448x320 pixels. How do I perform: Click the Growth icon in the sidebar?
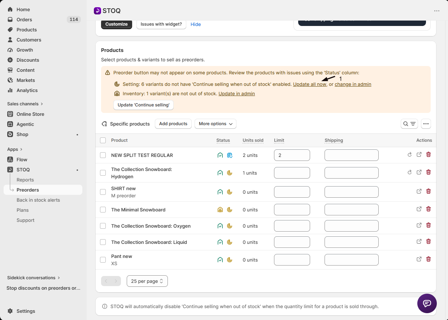(10, 50)
